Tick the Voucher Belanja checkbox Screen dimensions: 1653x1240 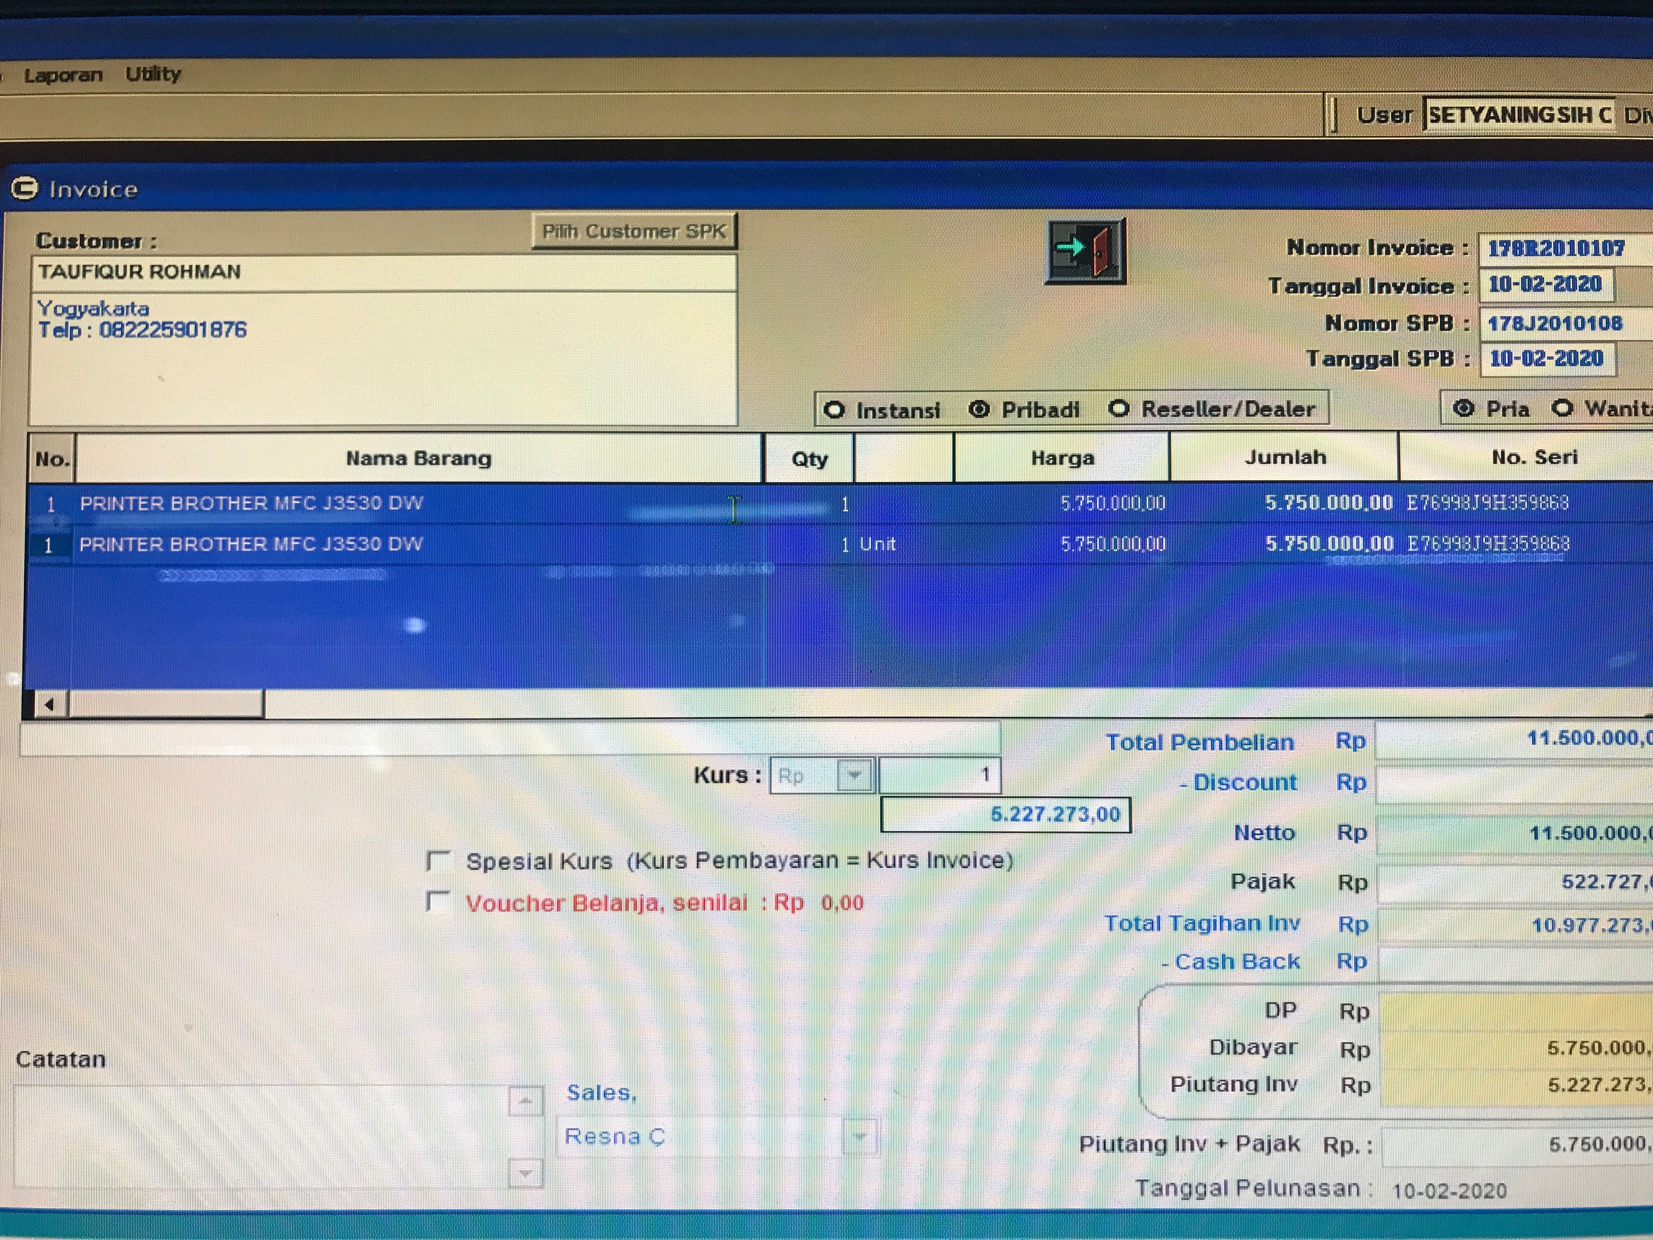pyautogui.click(x=438, y=902)
